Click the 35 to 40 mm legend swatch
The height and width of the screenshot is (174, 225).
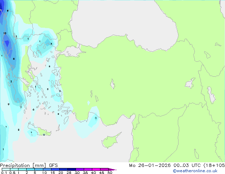click(x=88, y=169)
